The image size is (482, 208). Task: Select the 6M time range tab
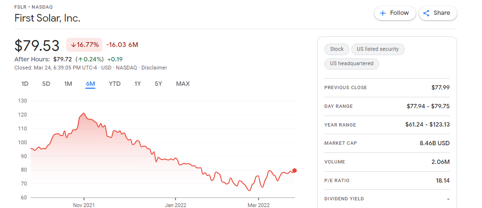[x=90, y=84]
